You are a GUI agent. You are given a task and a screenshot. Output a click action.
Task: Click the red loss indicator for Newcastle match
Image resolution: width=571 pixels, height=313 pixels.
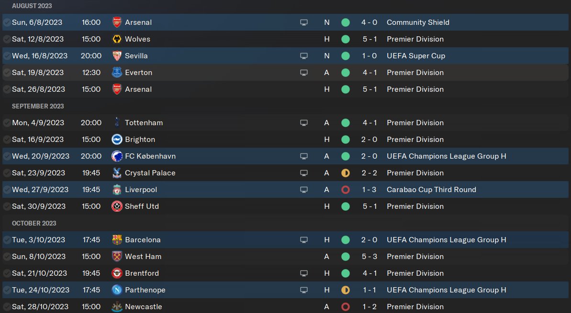pyautogui.click(x=346, y=307)
